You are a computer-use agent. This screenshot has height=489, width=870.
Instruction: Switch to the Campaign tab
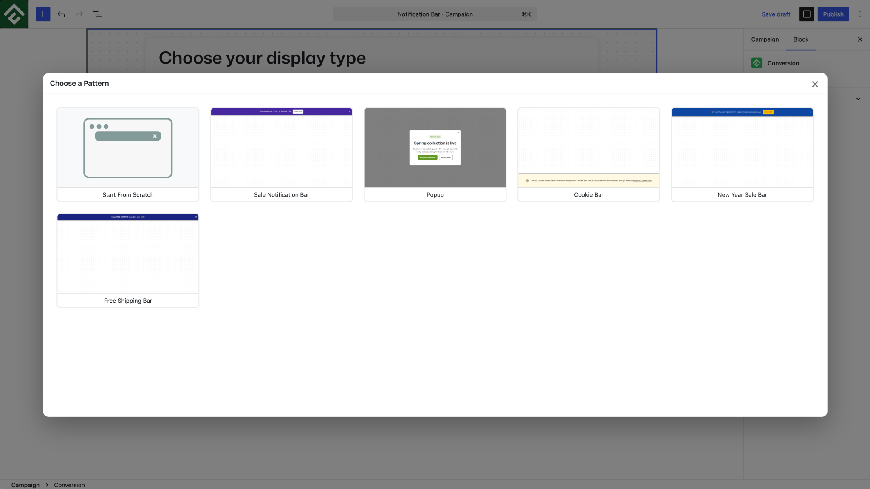[x=765, y=39]
